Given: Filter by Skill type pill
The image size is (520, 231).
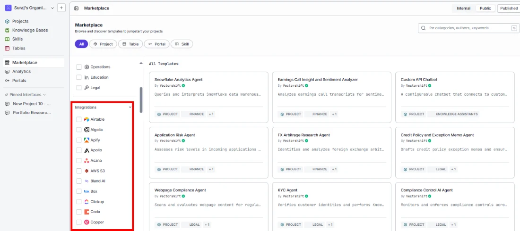Looking at the screenshot, I should [182, 44].
